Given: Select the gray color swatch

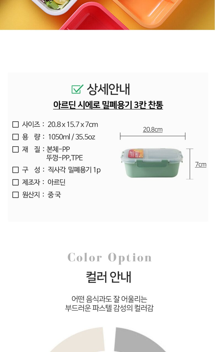Looking at the screenshot, I should click(138, 341).
